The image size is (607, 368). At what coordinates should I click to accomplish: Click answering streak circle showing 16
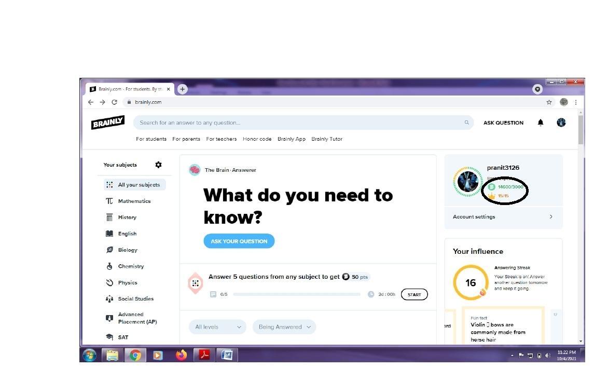coord(471,282)
